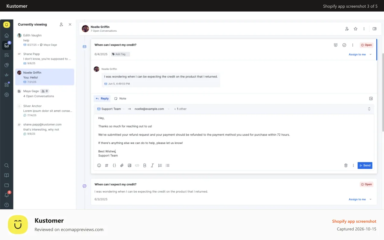Click Noelle Griffin avatar in header
Viewport: 384px width, 240px height.
(x=85, y=29)
